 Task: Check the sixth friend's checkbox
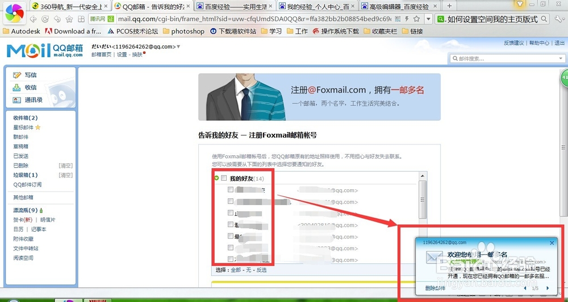(x=231, y=248)
